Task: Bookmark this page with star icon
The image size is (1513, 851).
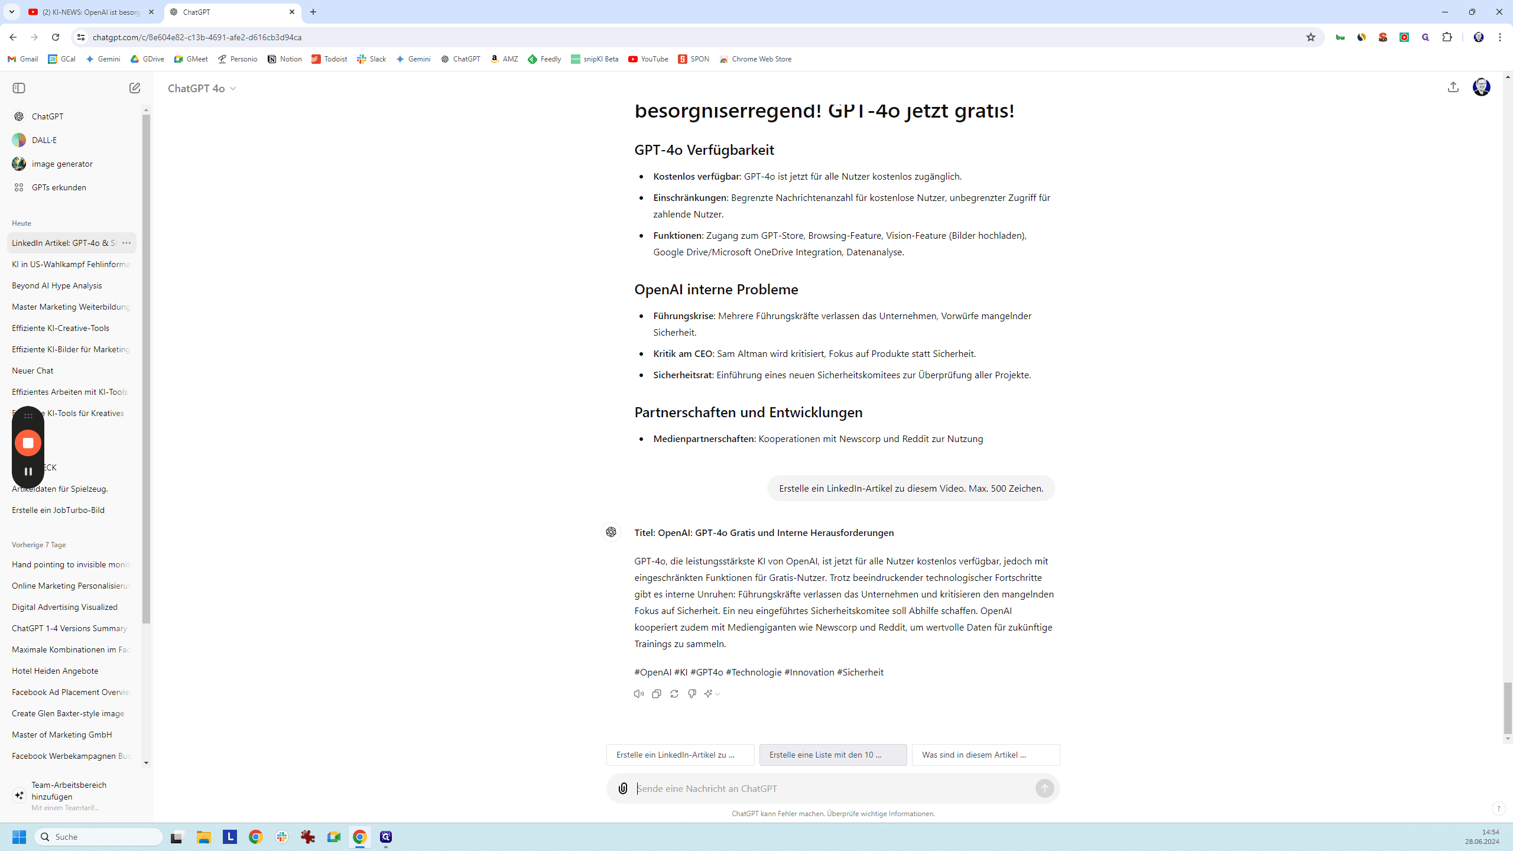Action: [1311, 37]
